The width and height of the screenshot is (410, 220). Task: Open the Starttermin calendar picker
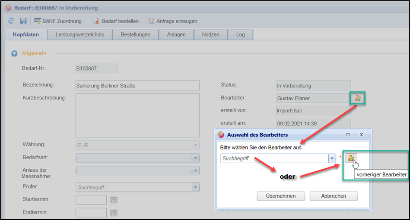click(x=114, y=200)
